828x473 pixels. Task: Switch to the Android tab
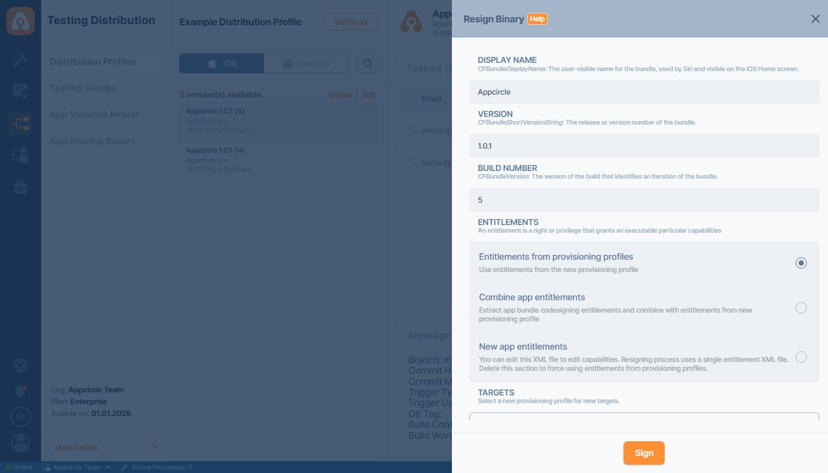pos(306,63)
